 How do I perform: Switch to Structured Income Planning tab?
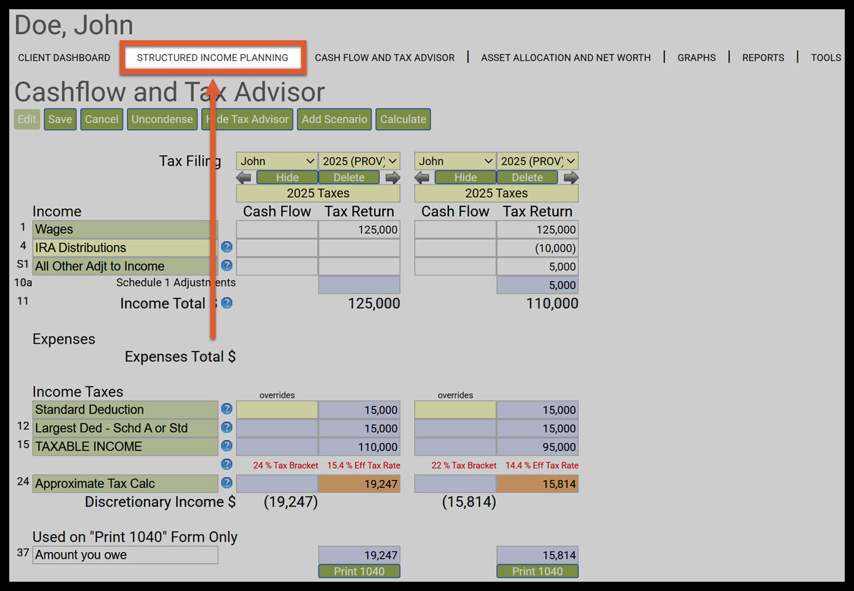[x=212, y=57]
